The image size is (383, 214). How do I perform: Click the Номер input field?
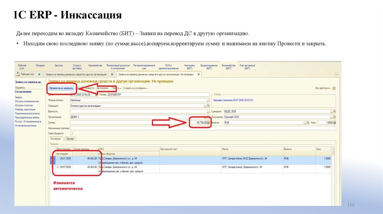pos(158,94)
